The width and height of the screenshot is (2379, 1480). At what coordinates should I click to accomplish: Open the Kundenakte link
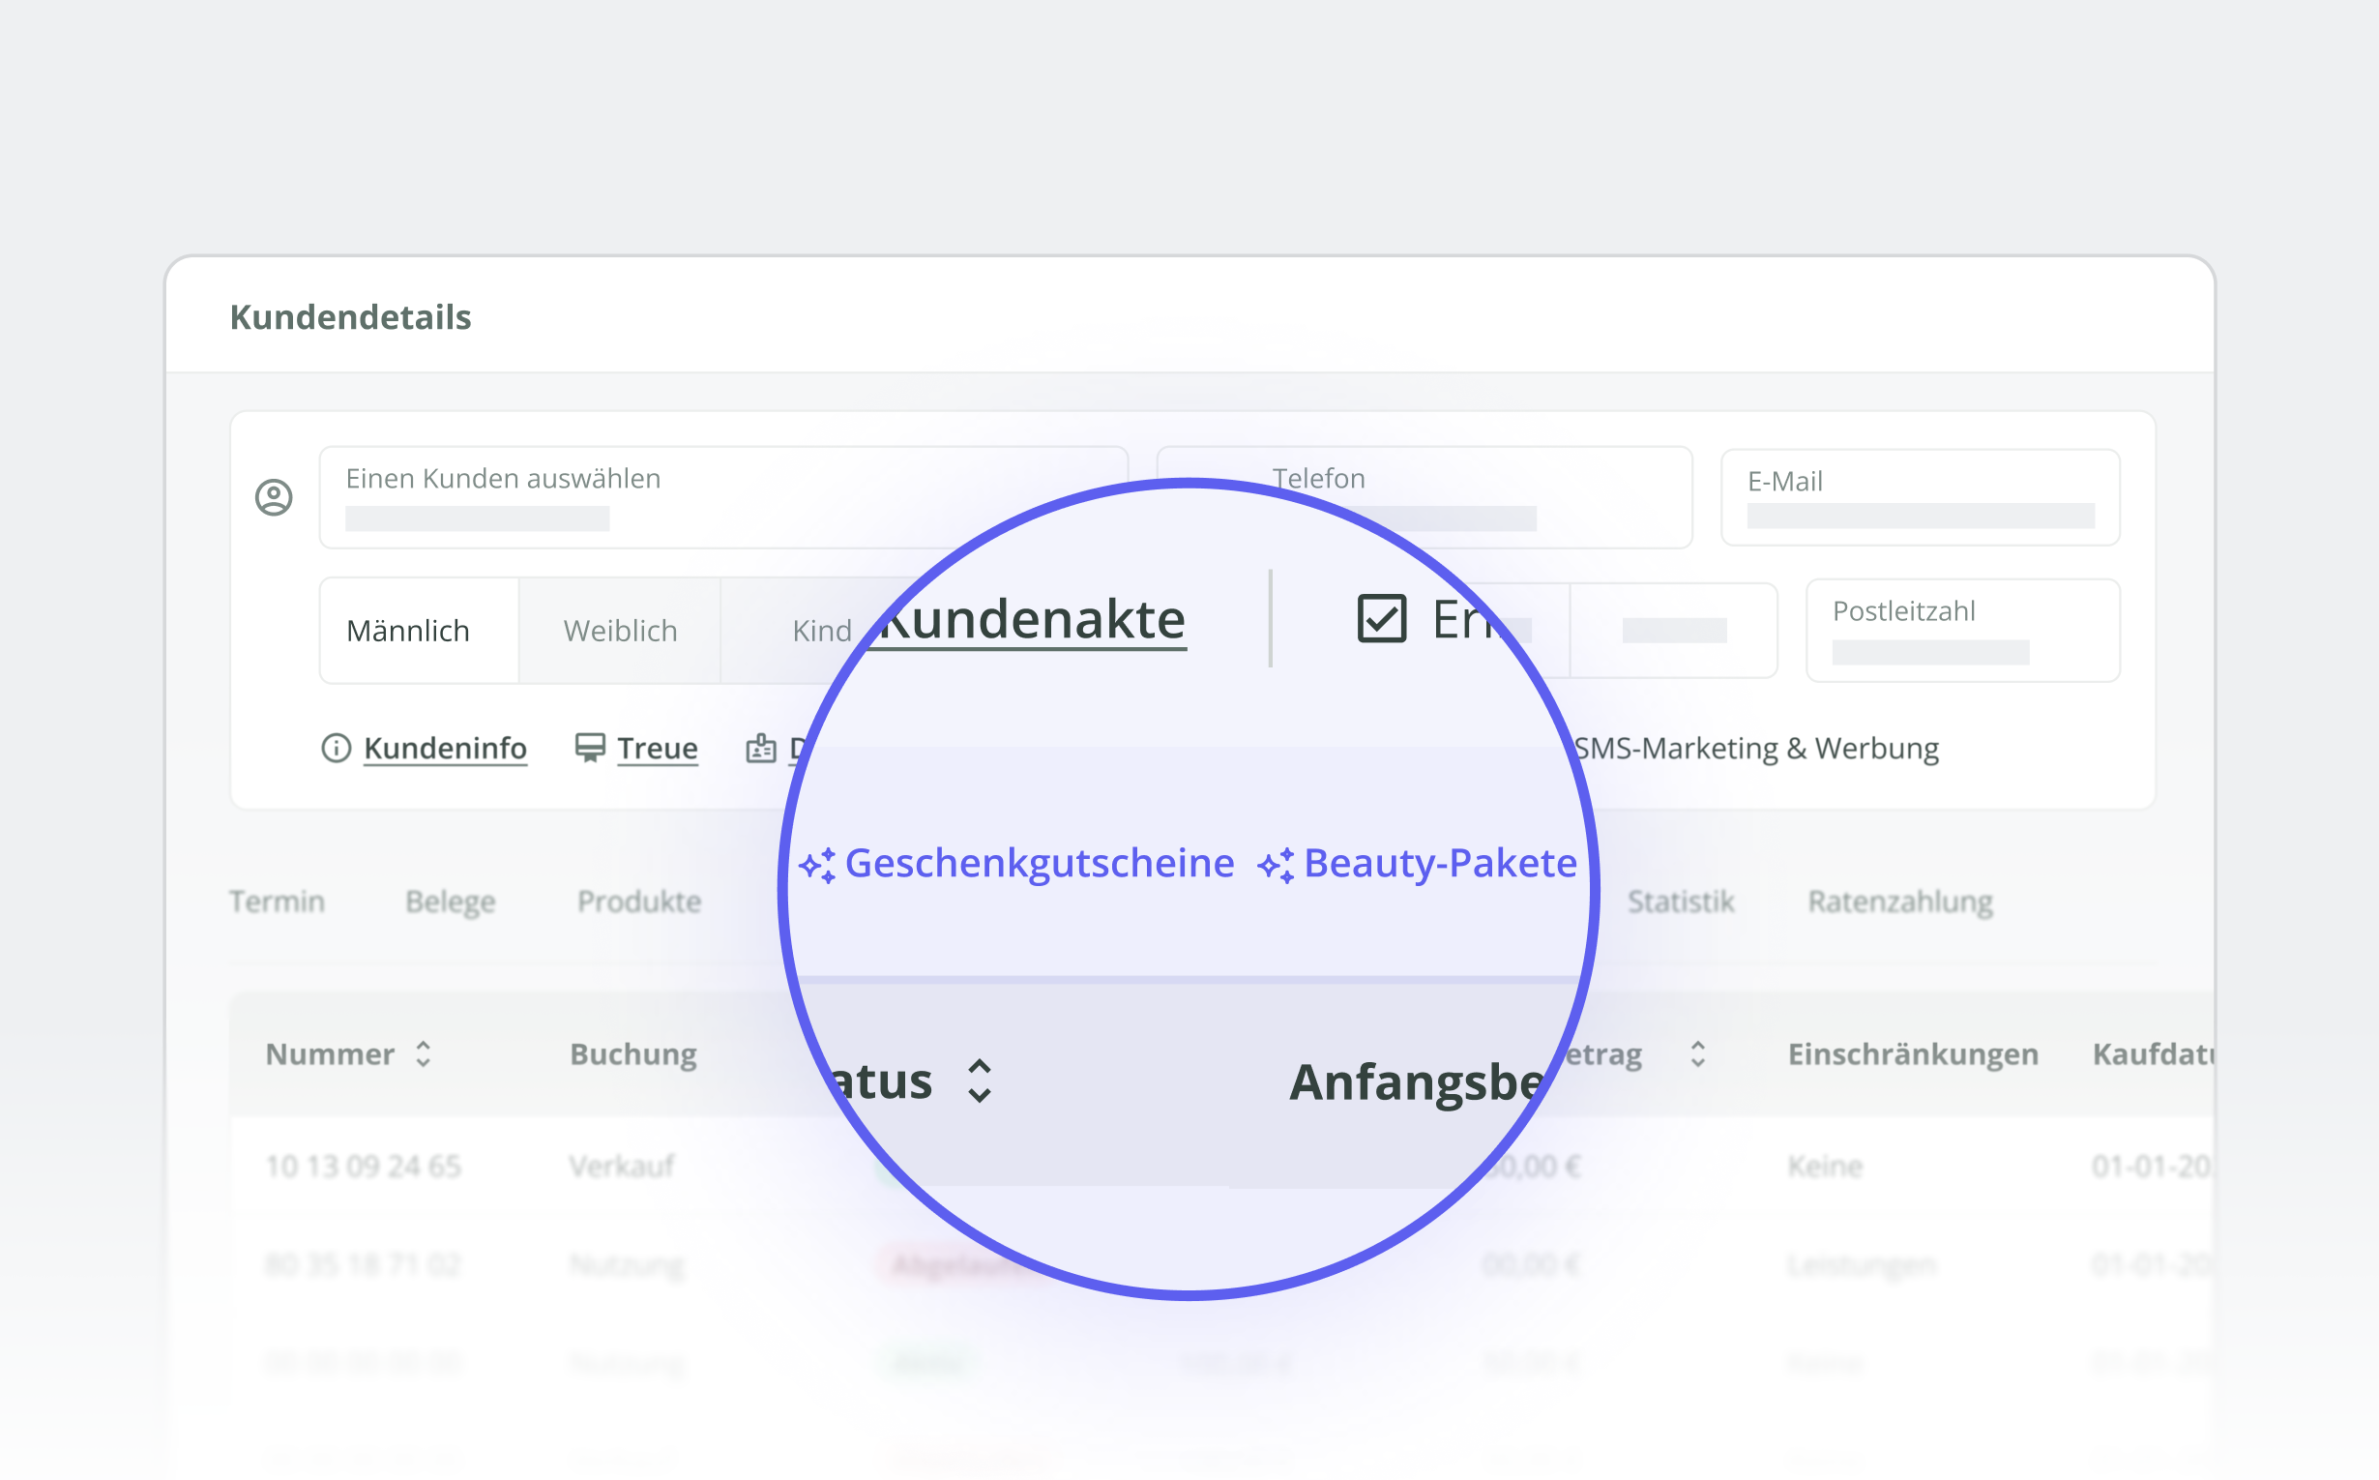(x=1033, y=620)
